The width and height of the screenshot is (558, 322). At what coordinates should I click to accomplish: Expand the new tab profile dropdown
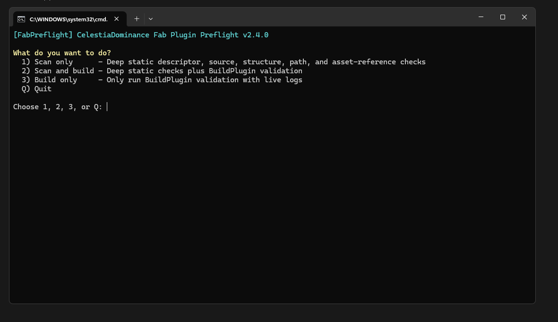[x=151, y=19]
